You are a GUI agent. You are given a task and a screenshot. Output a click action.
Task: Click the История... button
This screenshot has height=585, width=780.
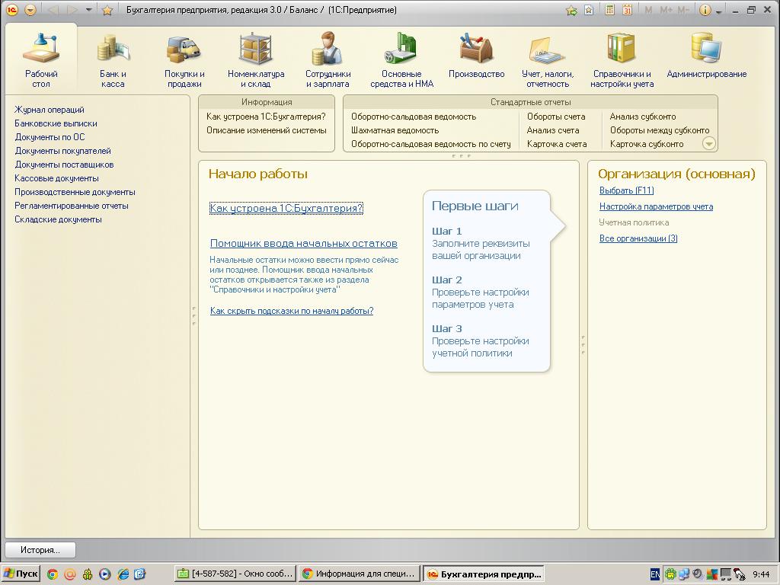tap(40, 550)
